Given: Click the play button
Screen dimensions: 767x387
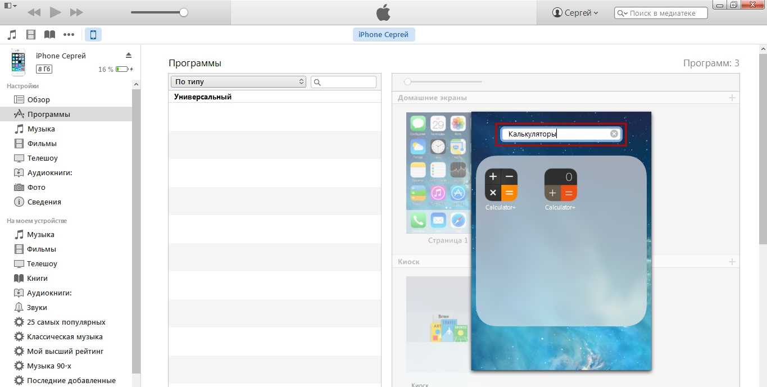Looking at the screenshot, I should [55, 12].
